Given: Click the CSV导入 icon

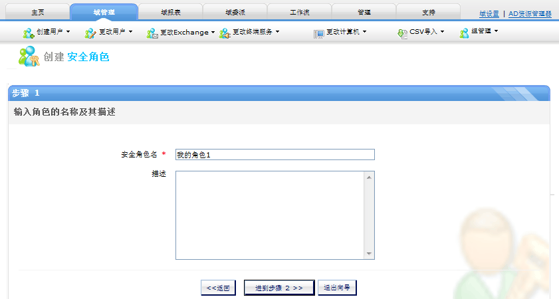Looking at the screenshot, I should pos(402,33).
